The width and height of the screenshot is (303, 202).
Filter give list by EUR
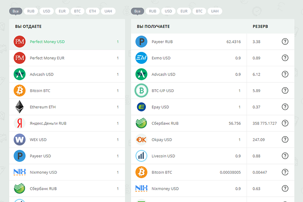[x=62, y=11]
